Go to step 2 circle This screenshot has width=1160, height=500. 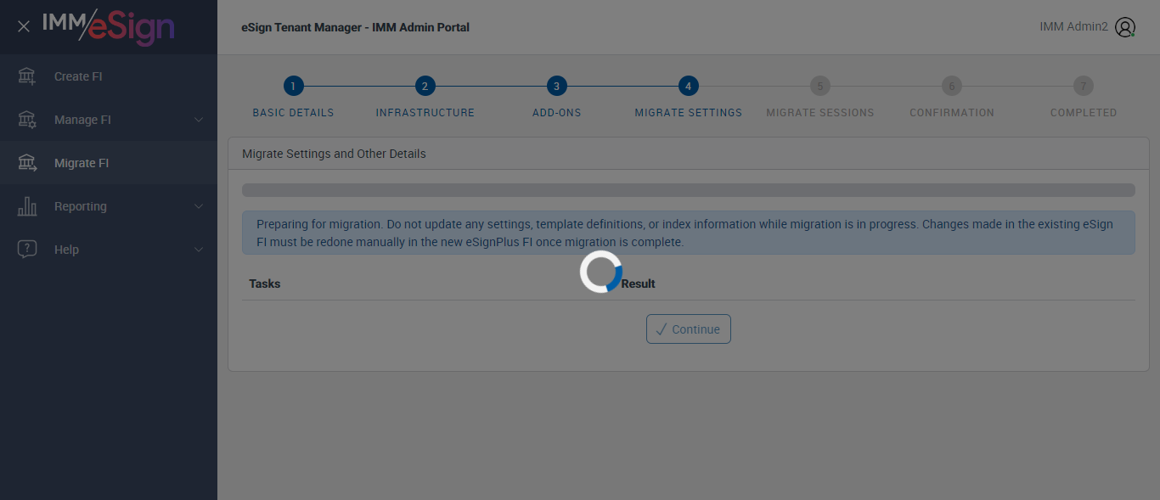(425, 86)
